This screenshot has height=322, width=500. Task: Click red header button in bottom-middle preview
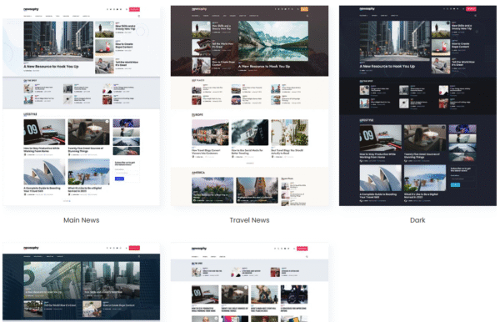tap(302, 249)
